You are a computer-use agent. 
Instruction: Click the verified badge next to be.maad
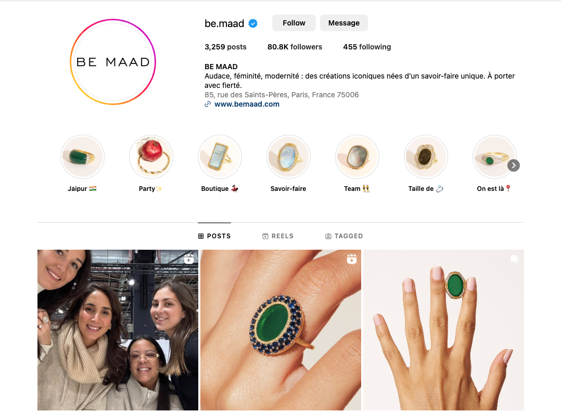pyautogui.click(x=253, y=23)
